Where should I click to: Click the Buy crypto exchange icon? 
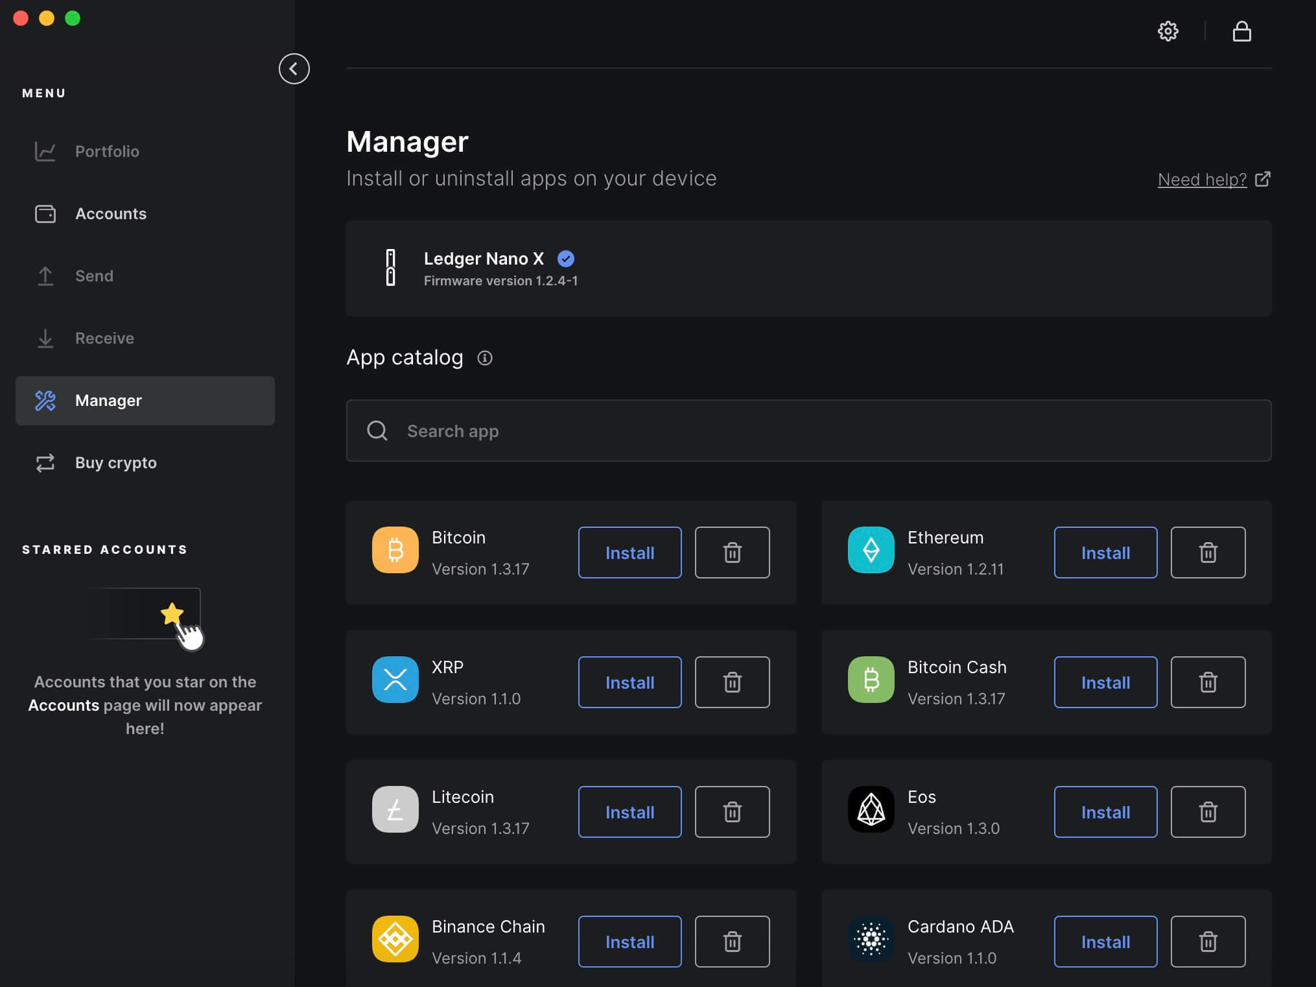[45, 463]
